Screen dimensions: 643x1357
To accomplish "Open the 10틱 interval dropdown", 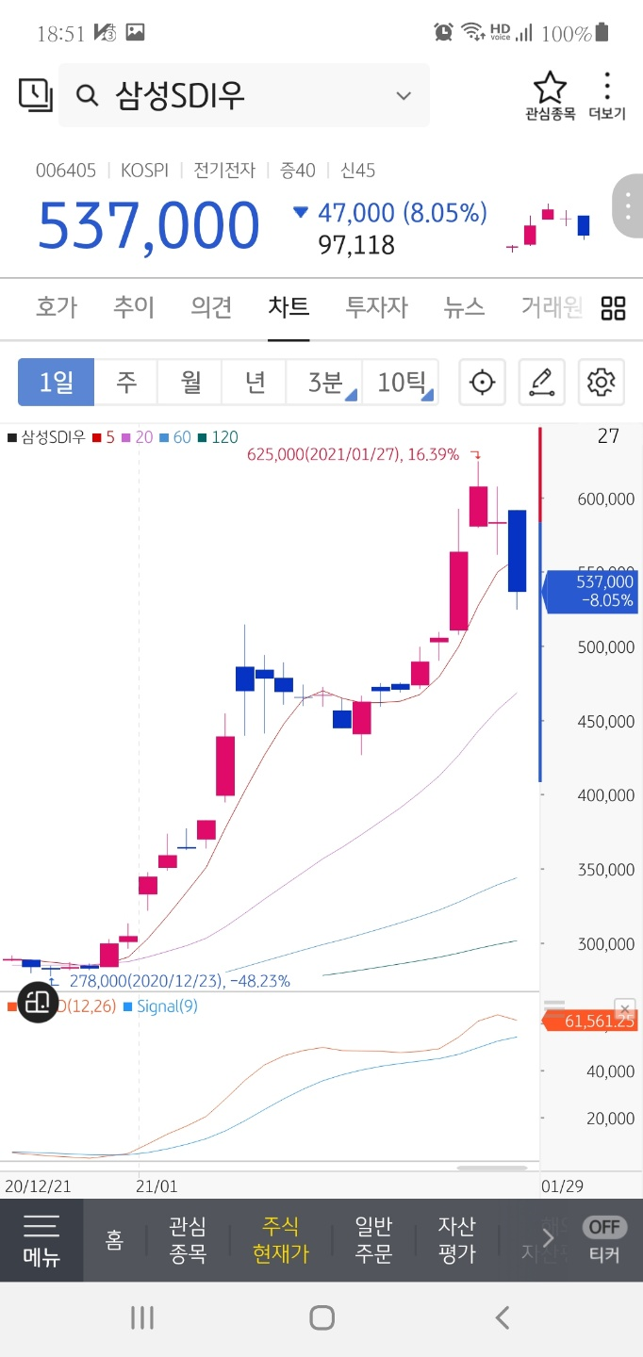I will coord(403,382).
